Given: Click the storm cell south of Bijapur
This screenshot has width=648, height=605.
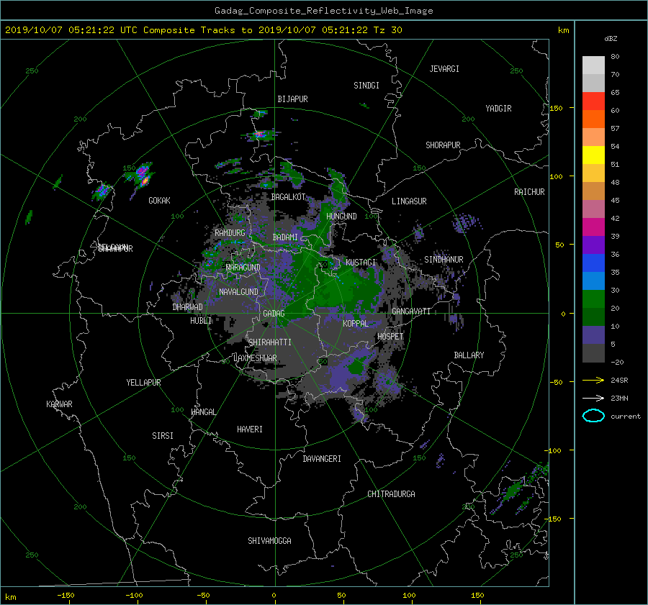Looking at the screenshot, I should click(259, 135).
